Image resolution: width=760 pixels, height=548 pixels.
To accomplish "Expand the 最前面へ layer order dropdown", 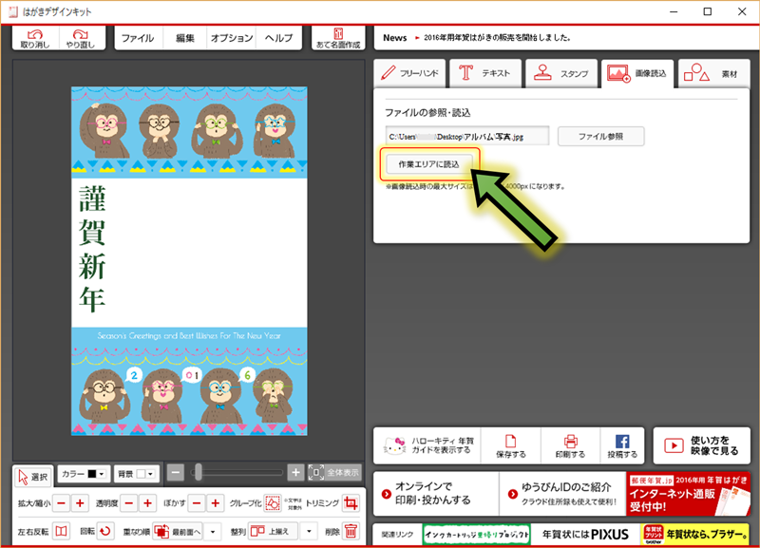I will [x=214, y=532].
